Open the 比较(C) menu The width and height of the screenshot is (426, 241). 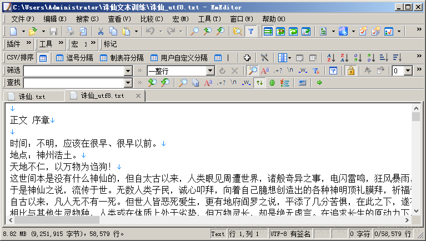click(x=152, y=19)
